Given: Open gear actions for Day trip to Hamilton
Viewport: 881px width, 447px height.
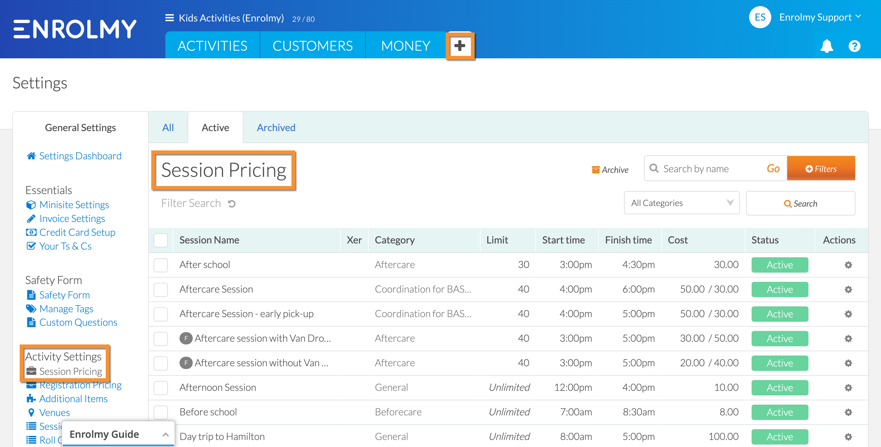Looking at the screenshot, I should pyautogui.click(x=848, y=437).
